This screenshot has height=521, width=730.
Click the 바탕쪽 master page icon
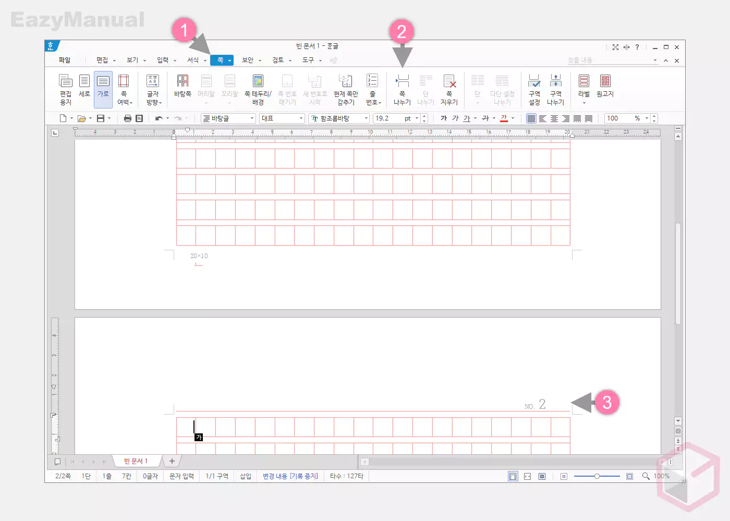pyautogui.click(x=182, y=86)
